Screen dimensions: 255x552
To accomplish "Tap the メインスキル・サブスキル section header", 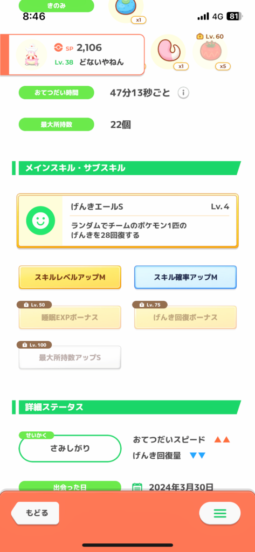I will pos(127,168).
